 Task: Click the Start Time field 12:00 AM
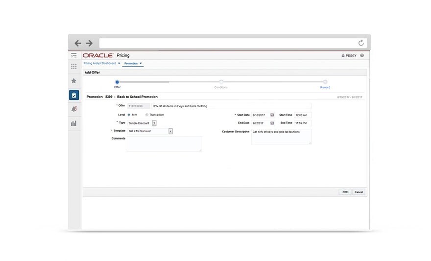[303, 115]
